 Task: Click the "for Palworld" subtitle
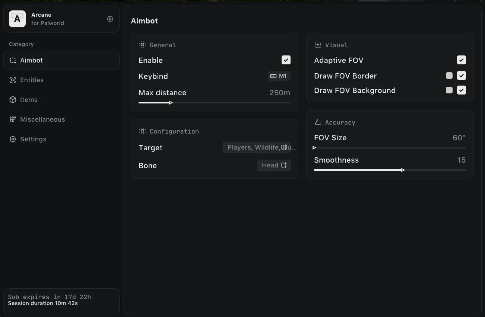[x=48, y=23]
